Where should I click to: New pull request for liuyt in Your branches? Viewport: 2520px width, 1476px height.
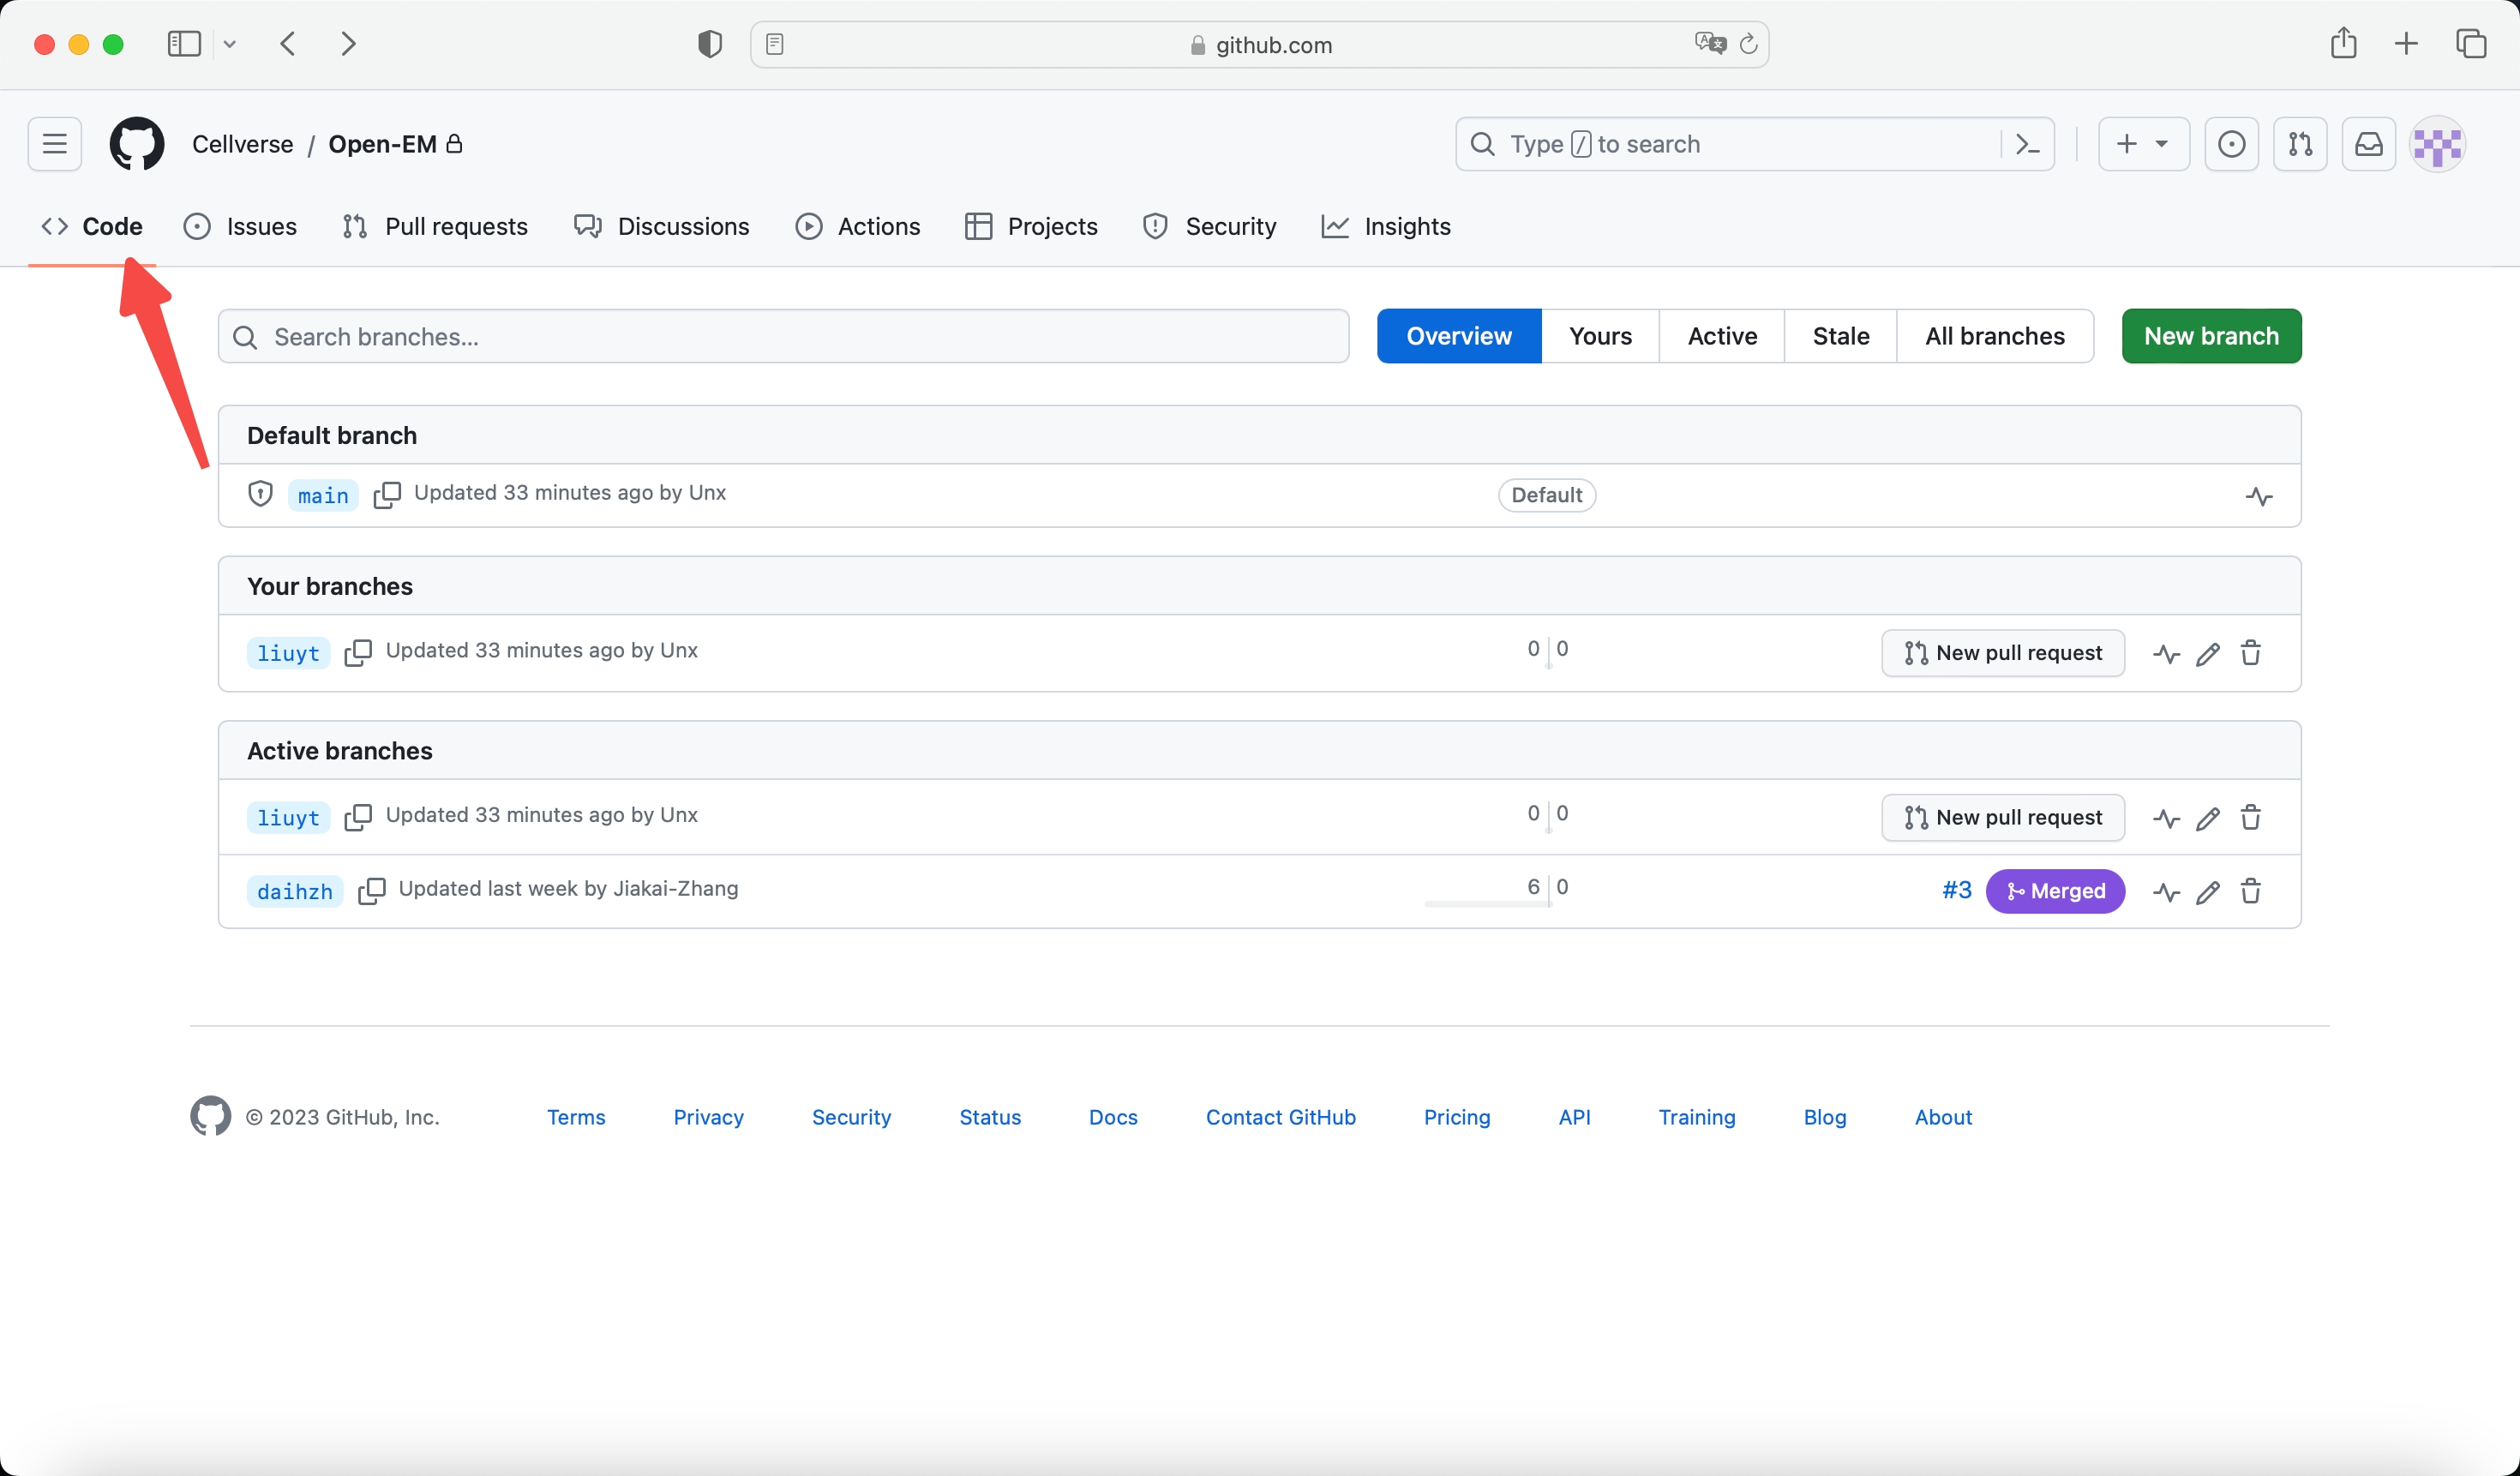click(2003, 653)
